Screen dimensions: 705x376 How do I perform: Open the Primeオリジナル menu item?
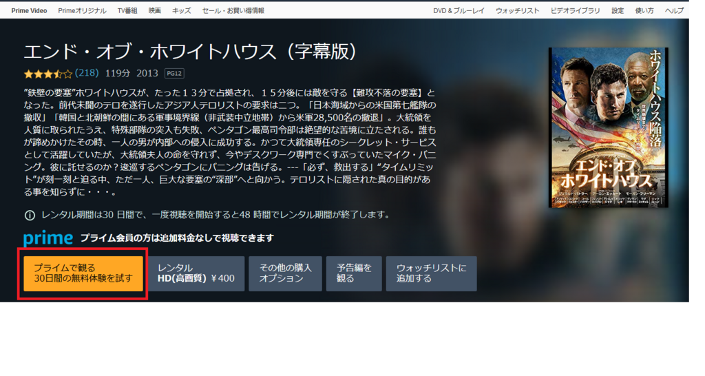(x=83, y=11)
